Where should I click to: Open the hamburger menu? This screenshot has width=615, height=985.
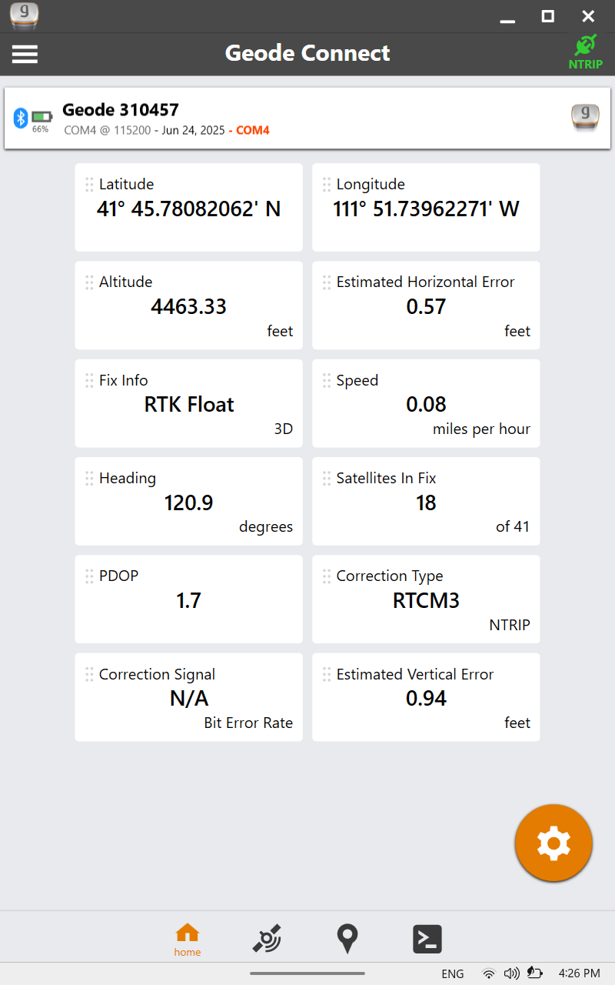pyautogui.click(x=25, y=54)
